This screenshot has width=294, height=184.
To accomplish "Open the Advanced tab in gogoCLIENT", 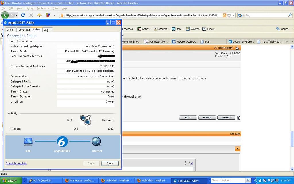I will click(x=24, y=30).
